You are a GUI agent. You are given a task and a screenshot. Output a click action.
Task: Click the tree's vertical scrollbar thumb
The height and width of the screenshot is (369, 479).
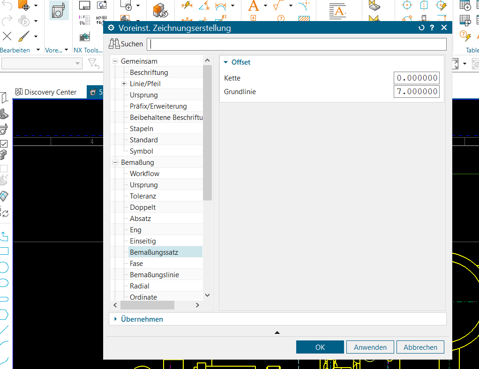pos(208,131)
